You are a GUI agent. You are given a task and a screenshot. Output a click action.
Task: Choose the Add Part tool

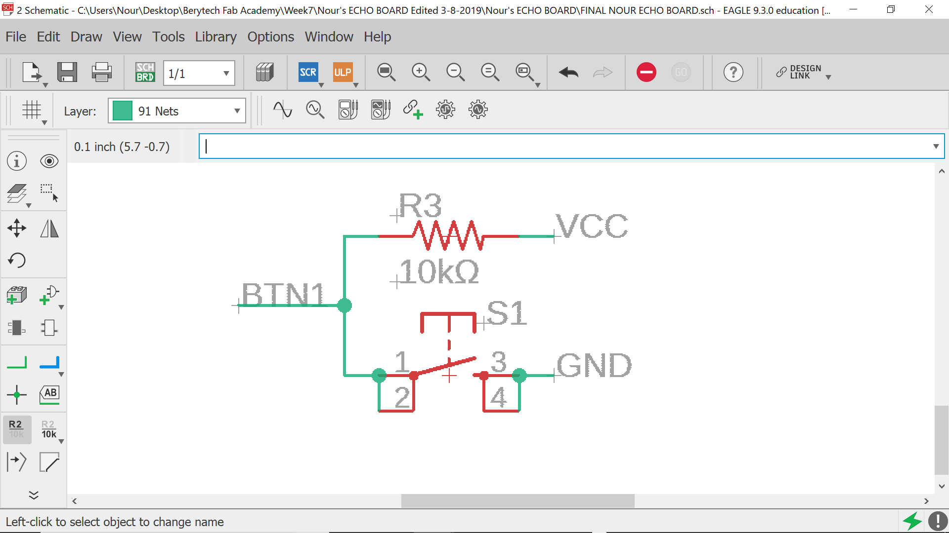click(17, 295)
